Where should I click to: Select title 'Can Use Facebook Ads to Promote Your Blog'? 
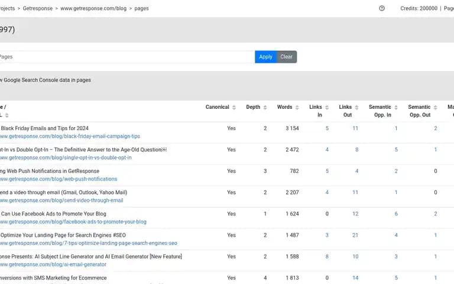pos(54,214)
